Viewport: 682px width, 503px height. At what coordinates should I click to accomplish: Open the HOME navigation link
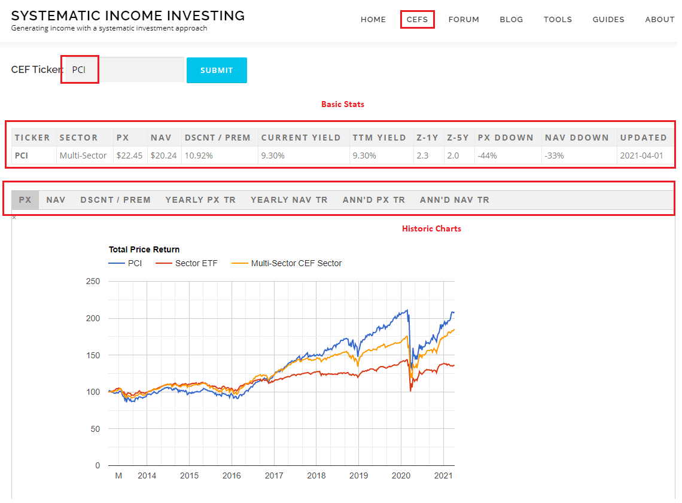tap(373, 20)
